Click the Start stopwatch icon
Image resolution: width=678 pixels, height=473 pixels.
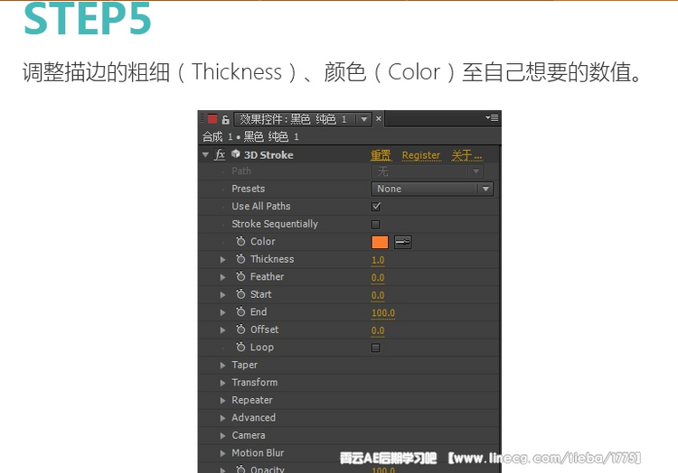pyautogui.click(x=240, y=294)
